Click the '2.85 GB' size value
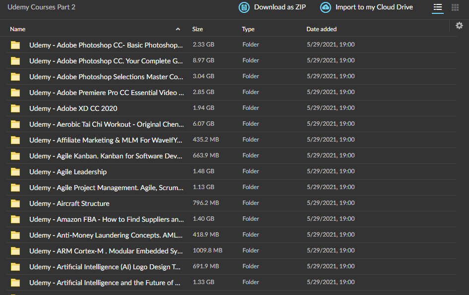 coord(203,92)
